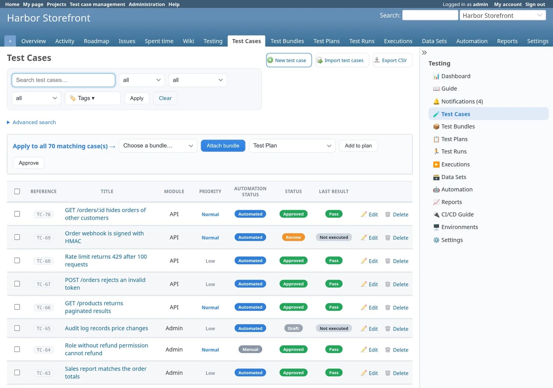Viewport: 553px width, 388px height.
Task: Click the pencil edit icon for TC-65
Action: point(364,329)
